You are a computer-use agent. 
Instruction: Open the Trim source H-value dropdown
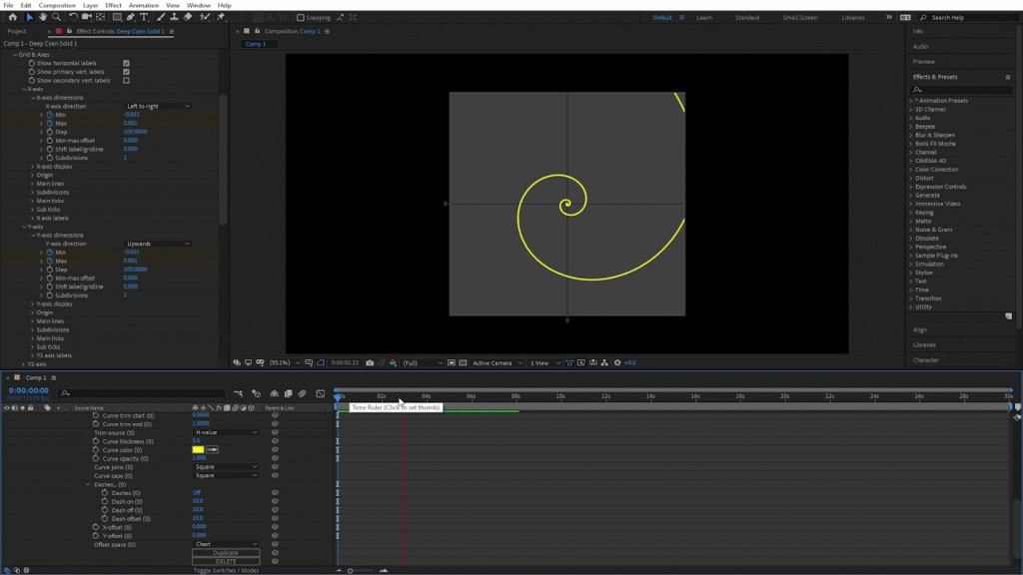(226, 432)
